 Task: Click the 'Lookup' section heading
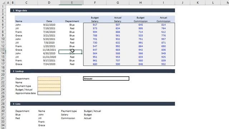(x=19, y=71)
